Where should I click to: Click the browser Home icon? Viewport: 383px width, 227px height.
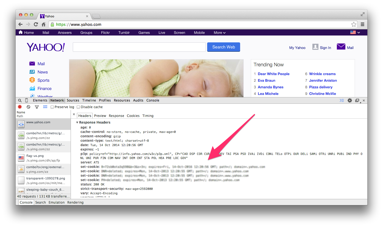[43, 24]
